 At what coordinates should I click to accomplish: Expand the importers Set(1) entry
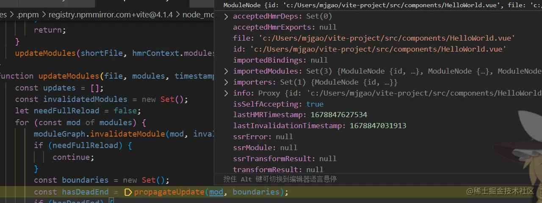click(x=226, y=82)
